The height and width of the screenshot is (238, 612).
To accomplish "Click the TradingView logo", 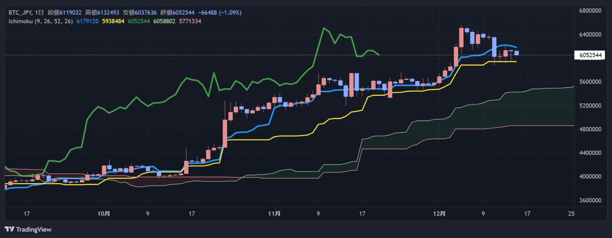I will point(28,229).
